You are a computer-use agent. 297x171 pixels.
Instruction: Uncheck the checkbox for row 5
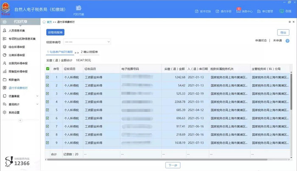48,110
